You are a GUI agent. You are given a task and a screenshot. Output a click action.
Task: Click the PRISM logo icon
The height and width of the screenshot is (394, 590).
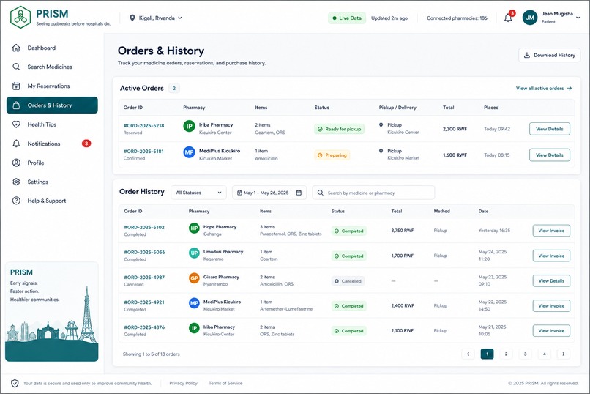(x=20, y=18)
